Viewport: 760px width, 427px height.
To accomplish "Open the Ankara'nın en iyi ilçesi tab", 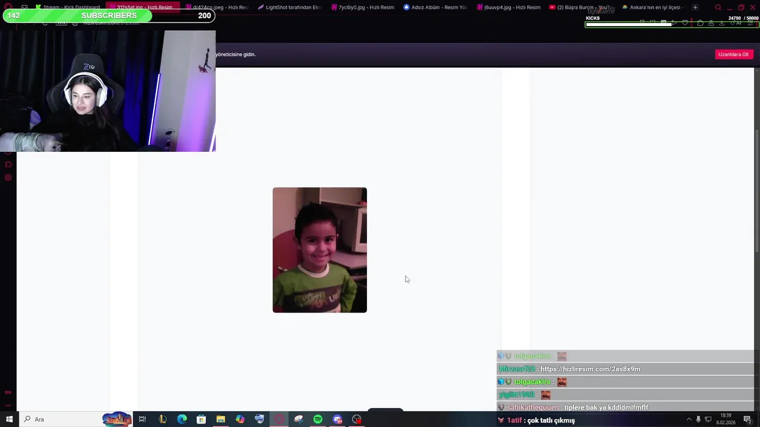I will [x=653, y=7].
